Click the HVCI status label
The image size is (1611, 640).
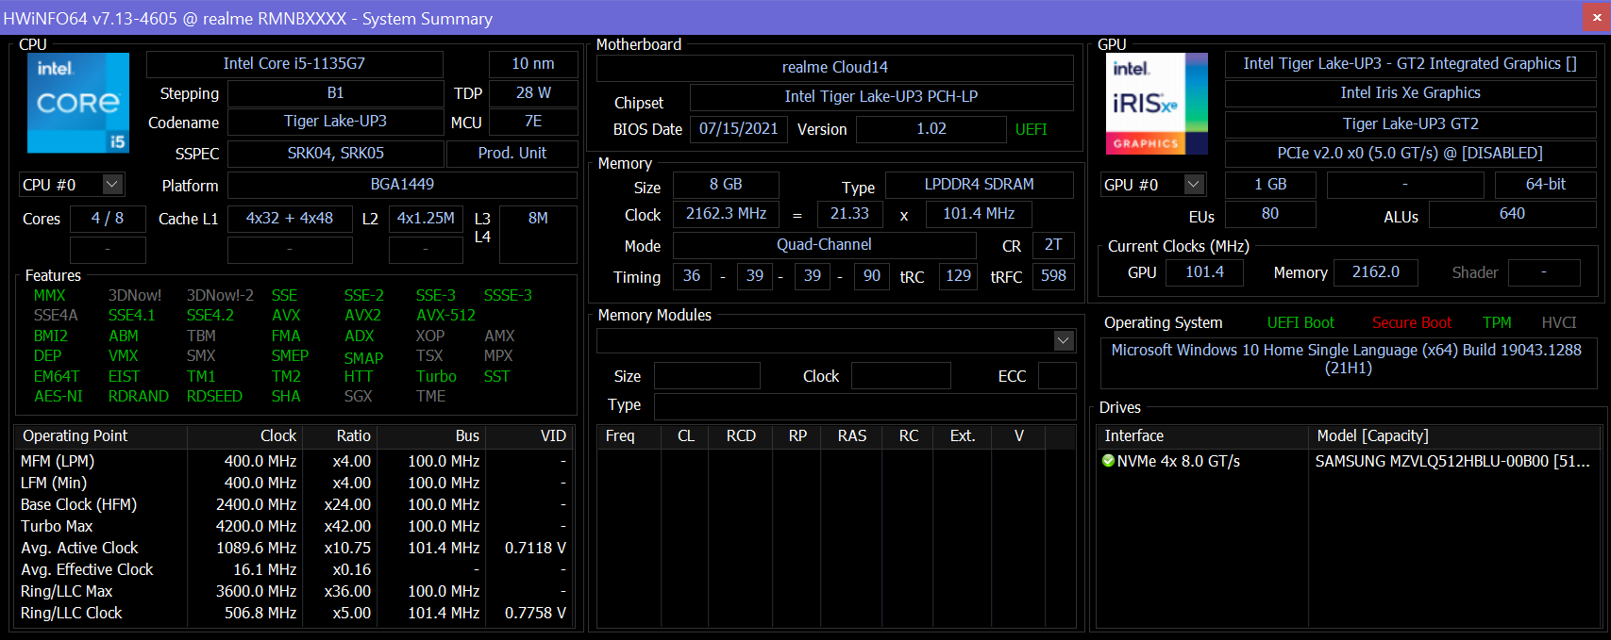coord(1559,323)
